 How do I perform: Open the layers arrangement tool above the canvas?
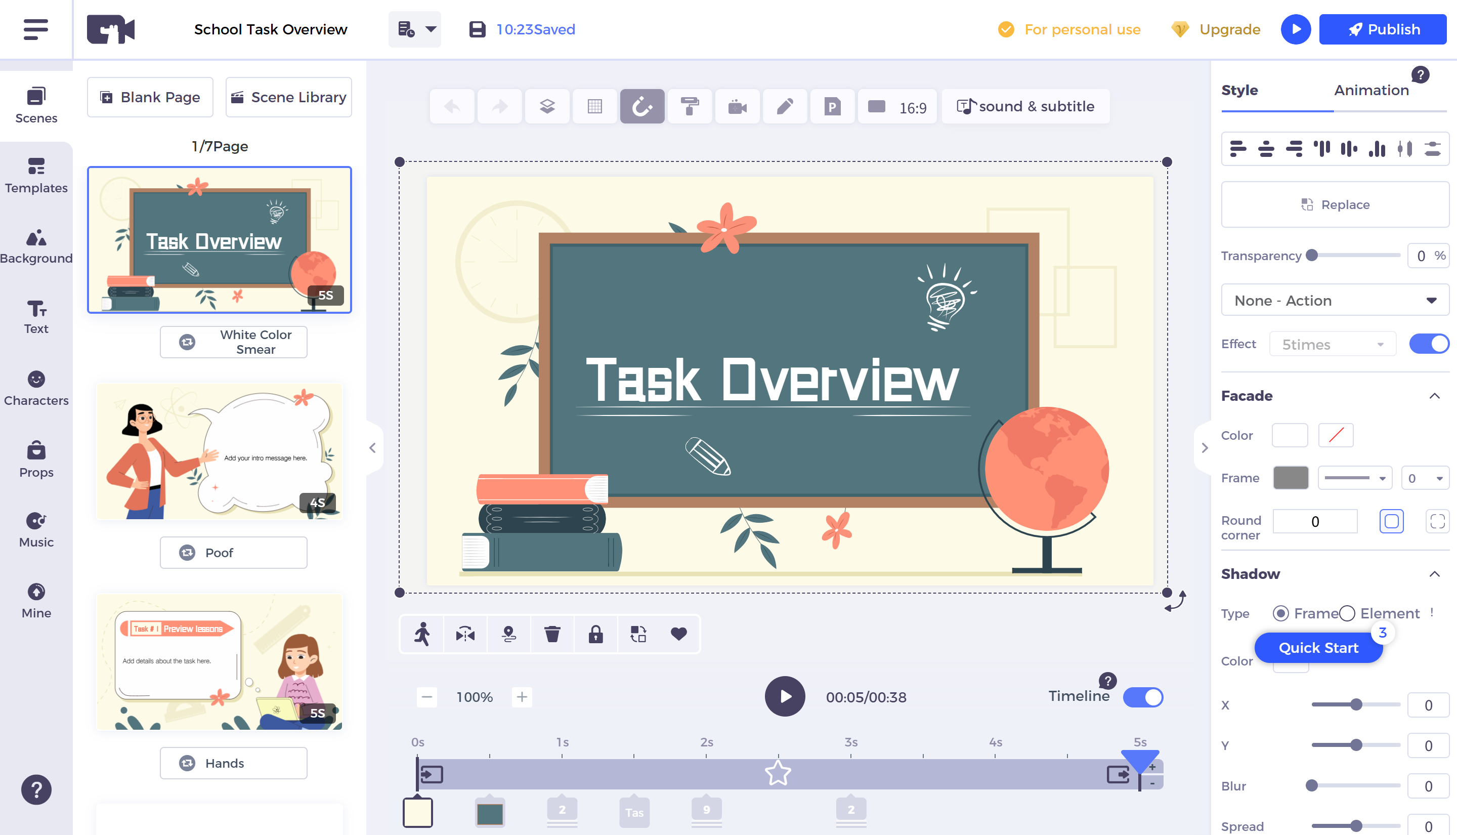click(547, 106)
